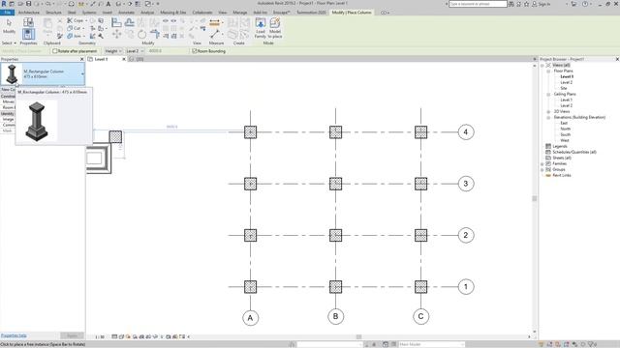Switch to the Level 1 view tab
This screenshot has width=620, height=348.
point(102,59)
